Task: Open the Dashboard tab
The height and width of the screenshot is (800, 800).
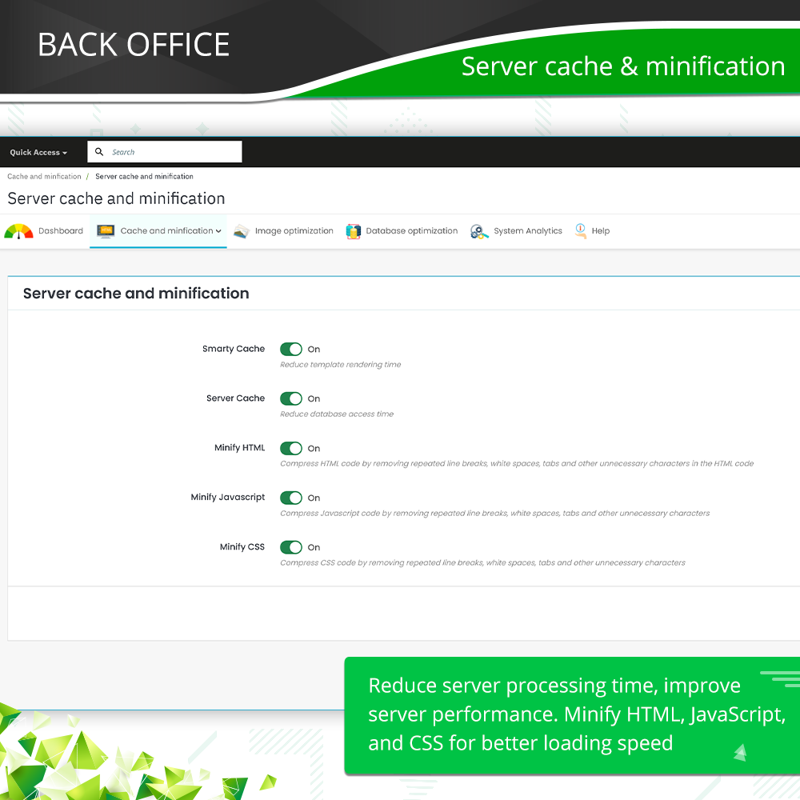Action: pyautogui.click(x=60, y=231)
